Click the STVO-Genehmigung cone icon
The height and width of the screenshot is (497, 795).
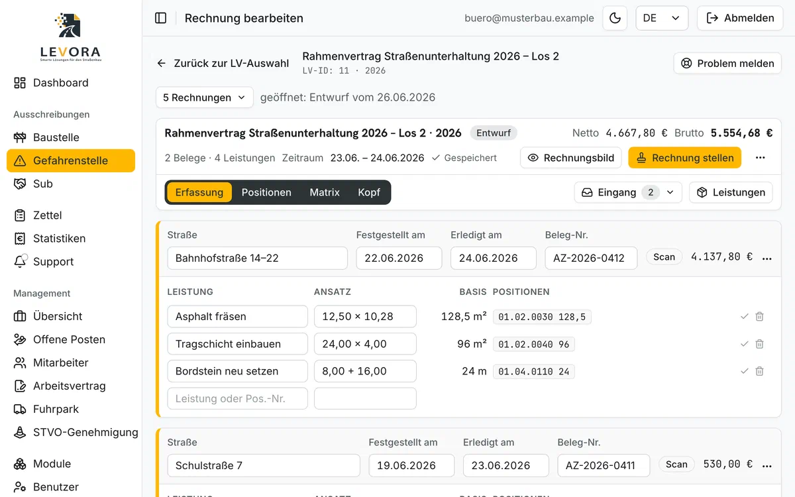coord(20,432)
